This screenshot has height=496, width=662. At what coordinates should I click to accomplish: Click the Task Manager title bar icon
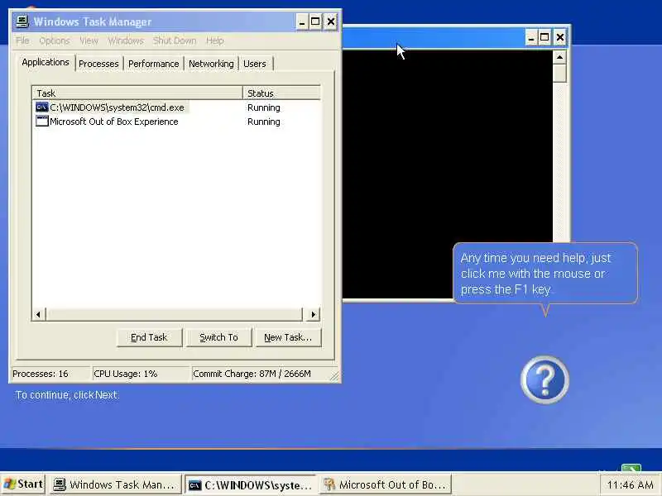pos(22,21)
